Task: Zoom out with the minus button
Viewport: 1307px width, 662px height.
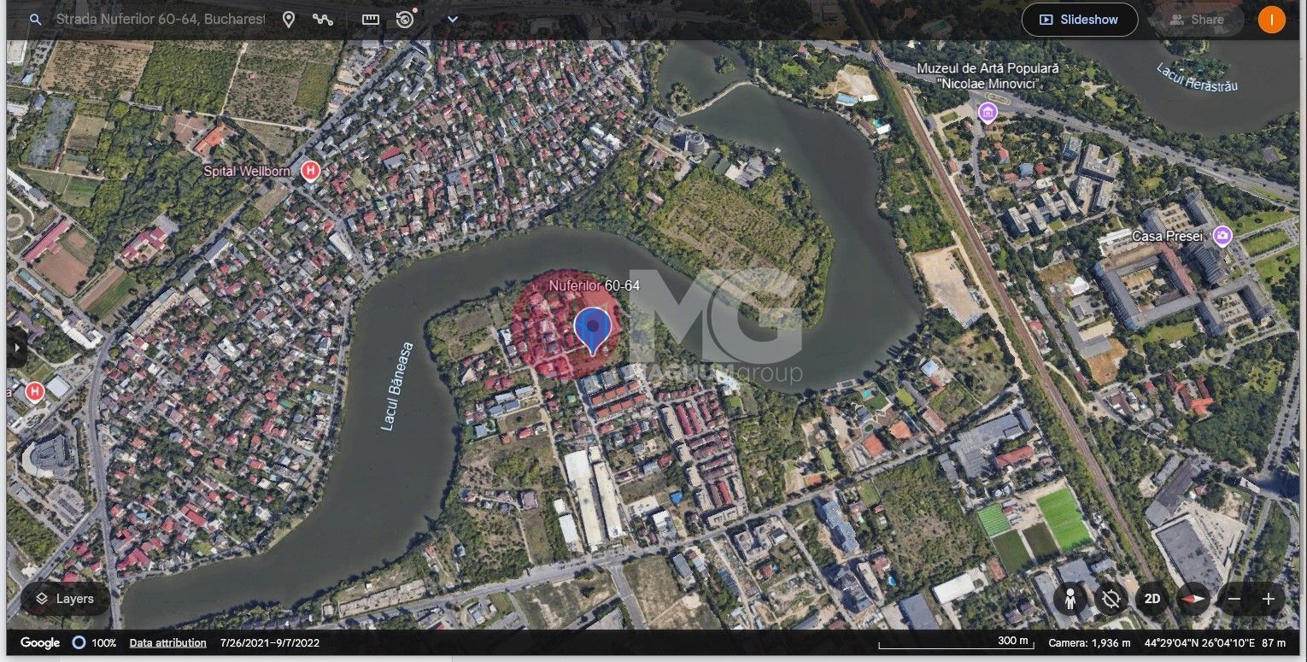Action: 1234,599
